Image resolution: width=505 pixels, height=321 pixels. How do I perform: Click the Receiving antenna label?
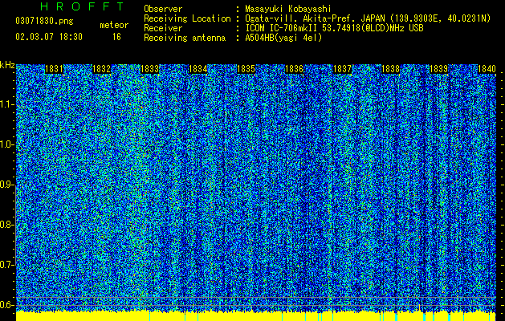(x=185, y=38)
